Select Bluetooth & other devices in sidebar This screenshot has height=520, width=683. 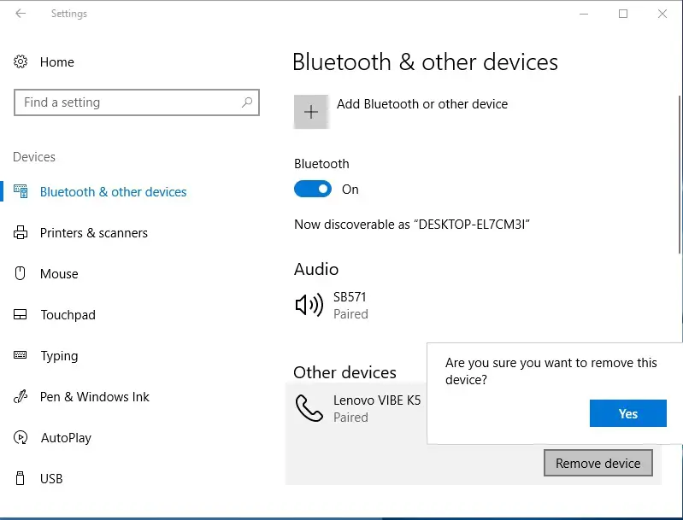113,192
